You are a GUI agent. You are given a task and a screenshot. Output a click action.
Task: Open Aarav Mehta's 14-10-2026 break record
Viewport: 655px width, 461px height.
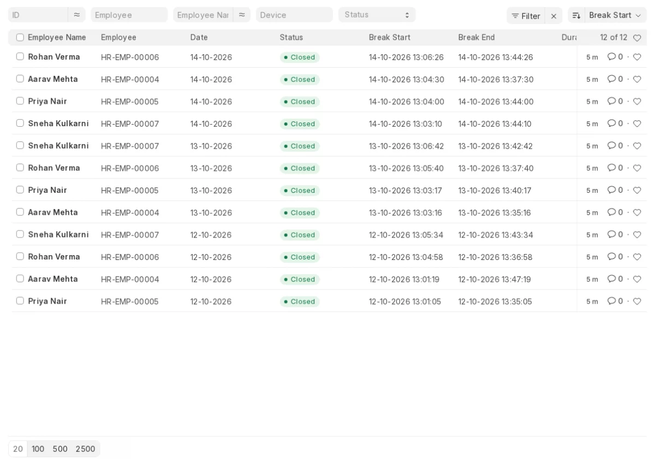pyautogui.click(x=53, y=79)
